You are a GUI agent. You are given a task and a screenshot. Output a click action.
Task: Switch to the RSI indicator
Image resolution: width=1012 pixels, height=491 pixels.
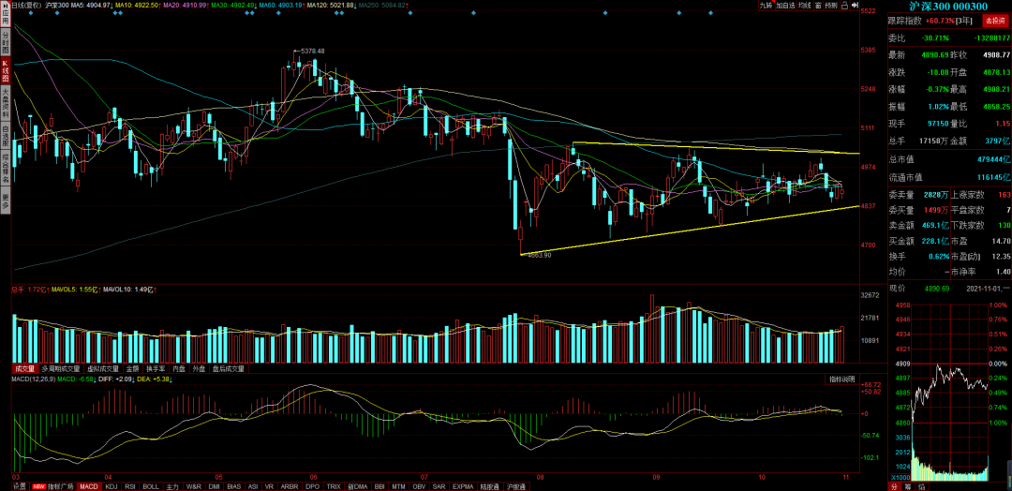(129, 486)
